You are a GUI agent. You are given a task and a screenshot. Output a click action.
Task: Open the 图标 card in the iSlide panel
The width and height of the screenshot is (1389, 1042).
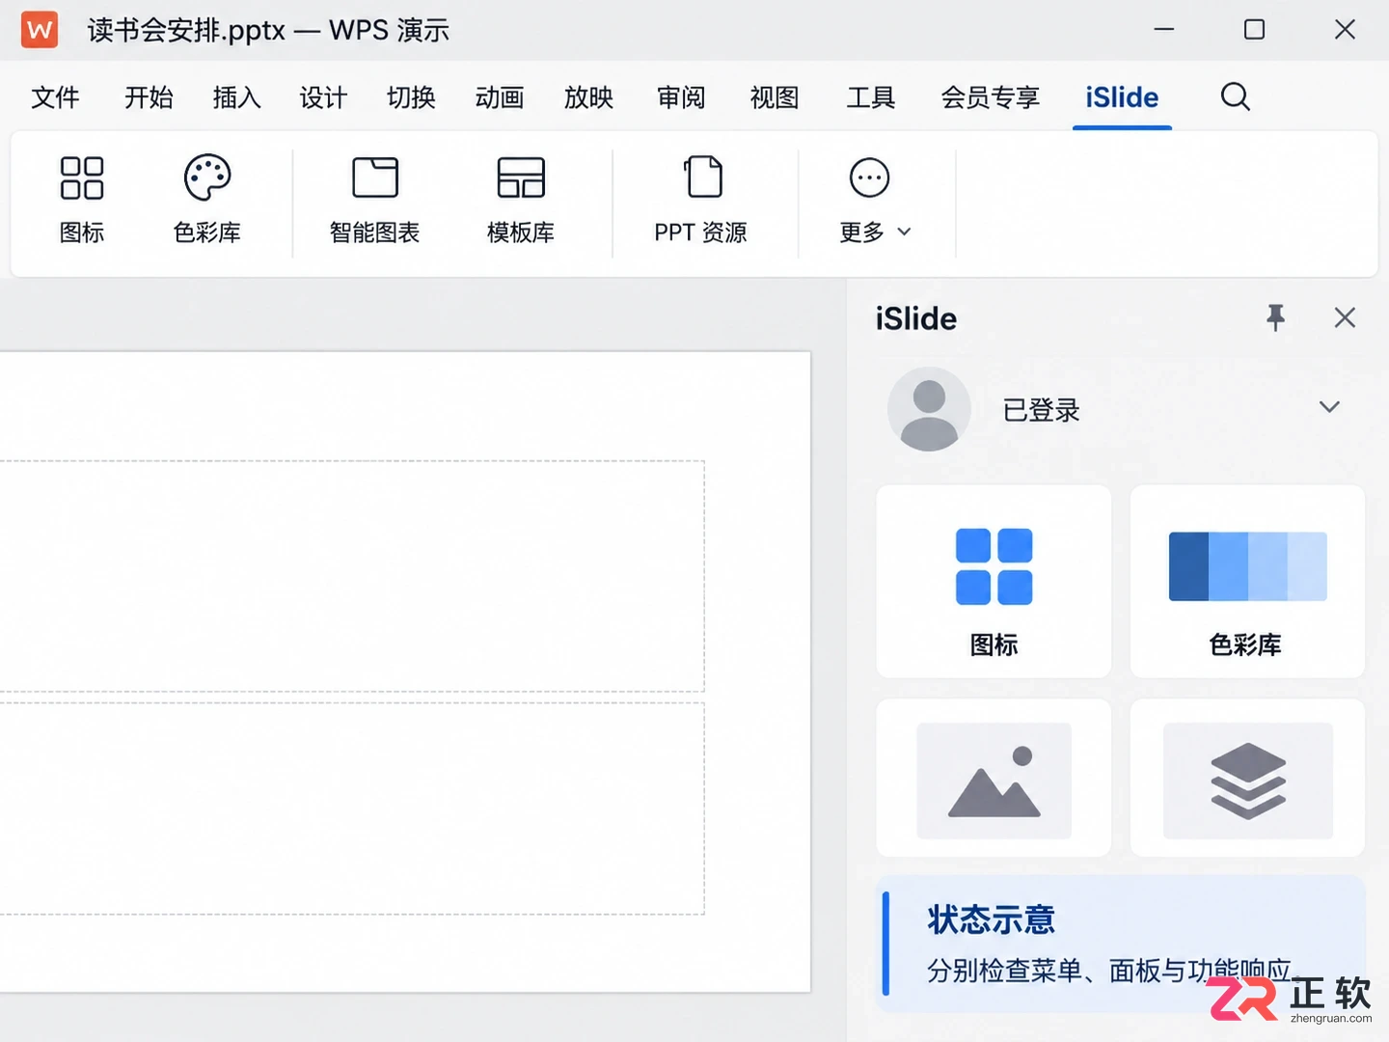pyautogui.click(x=994, y=582)
